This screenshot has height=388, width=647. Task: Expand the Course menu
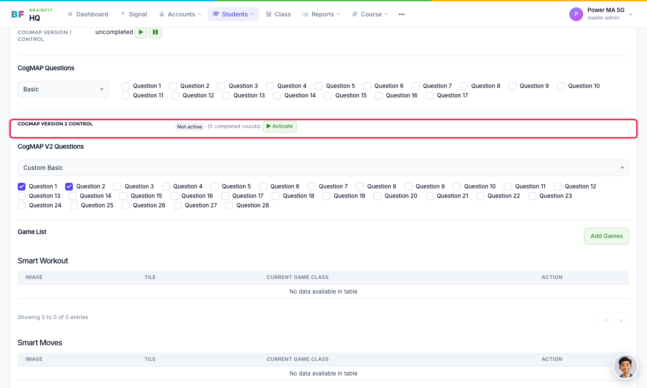[x=370, y=14]
